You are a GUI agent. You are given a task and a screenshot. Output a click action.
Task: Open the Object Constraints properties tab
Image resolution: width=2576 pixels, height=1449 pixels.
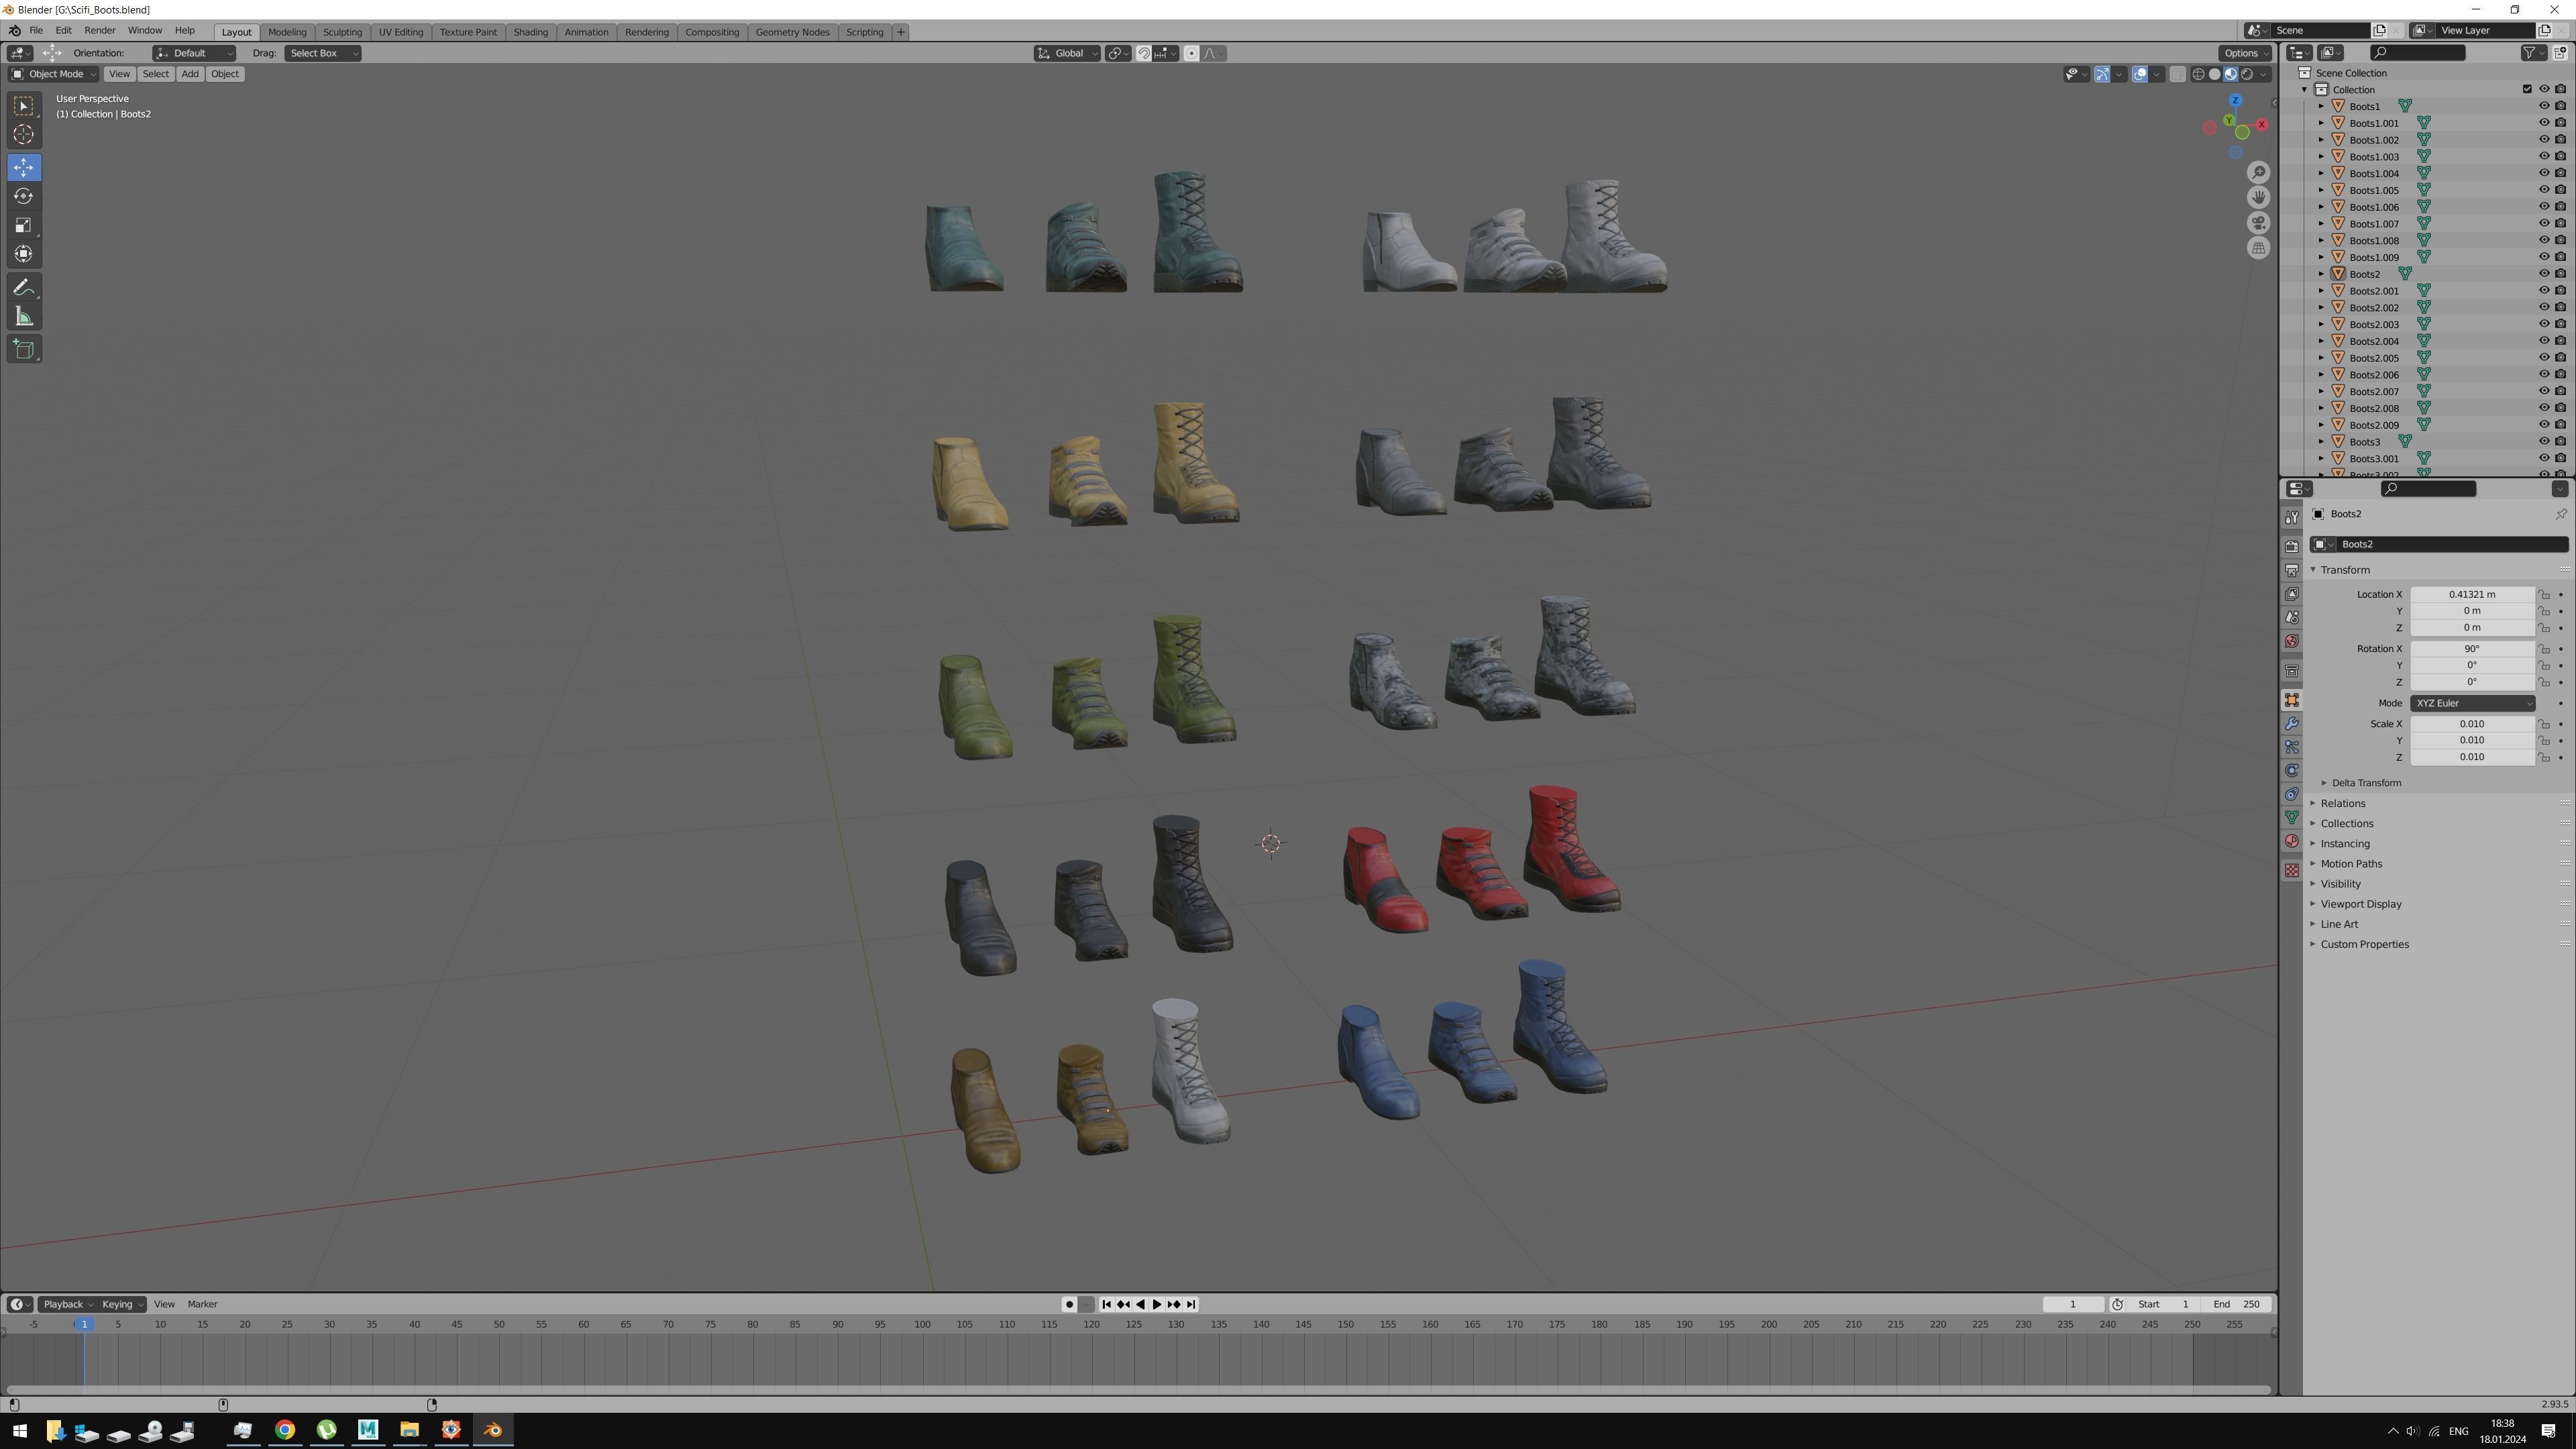click(2291, 794)
